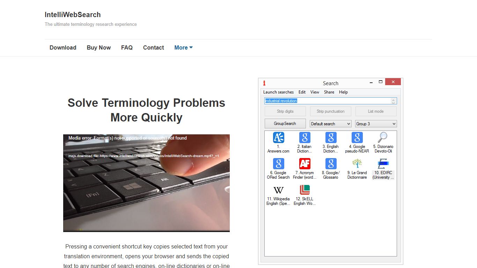Click the Strip punctuation button

[x=330, y=111]
